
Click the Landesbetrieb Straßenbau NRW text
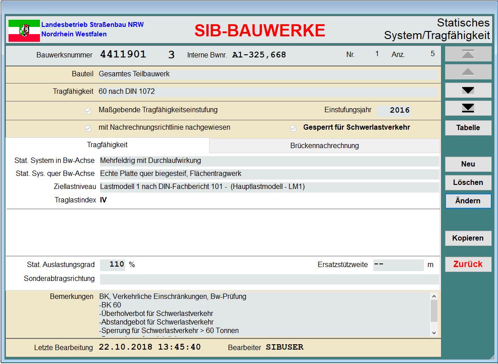point(92,24)
